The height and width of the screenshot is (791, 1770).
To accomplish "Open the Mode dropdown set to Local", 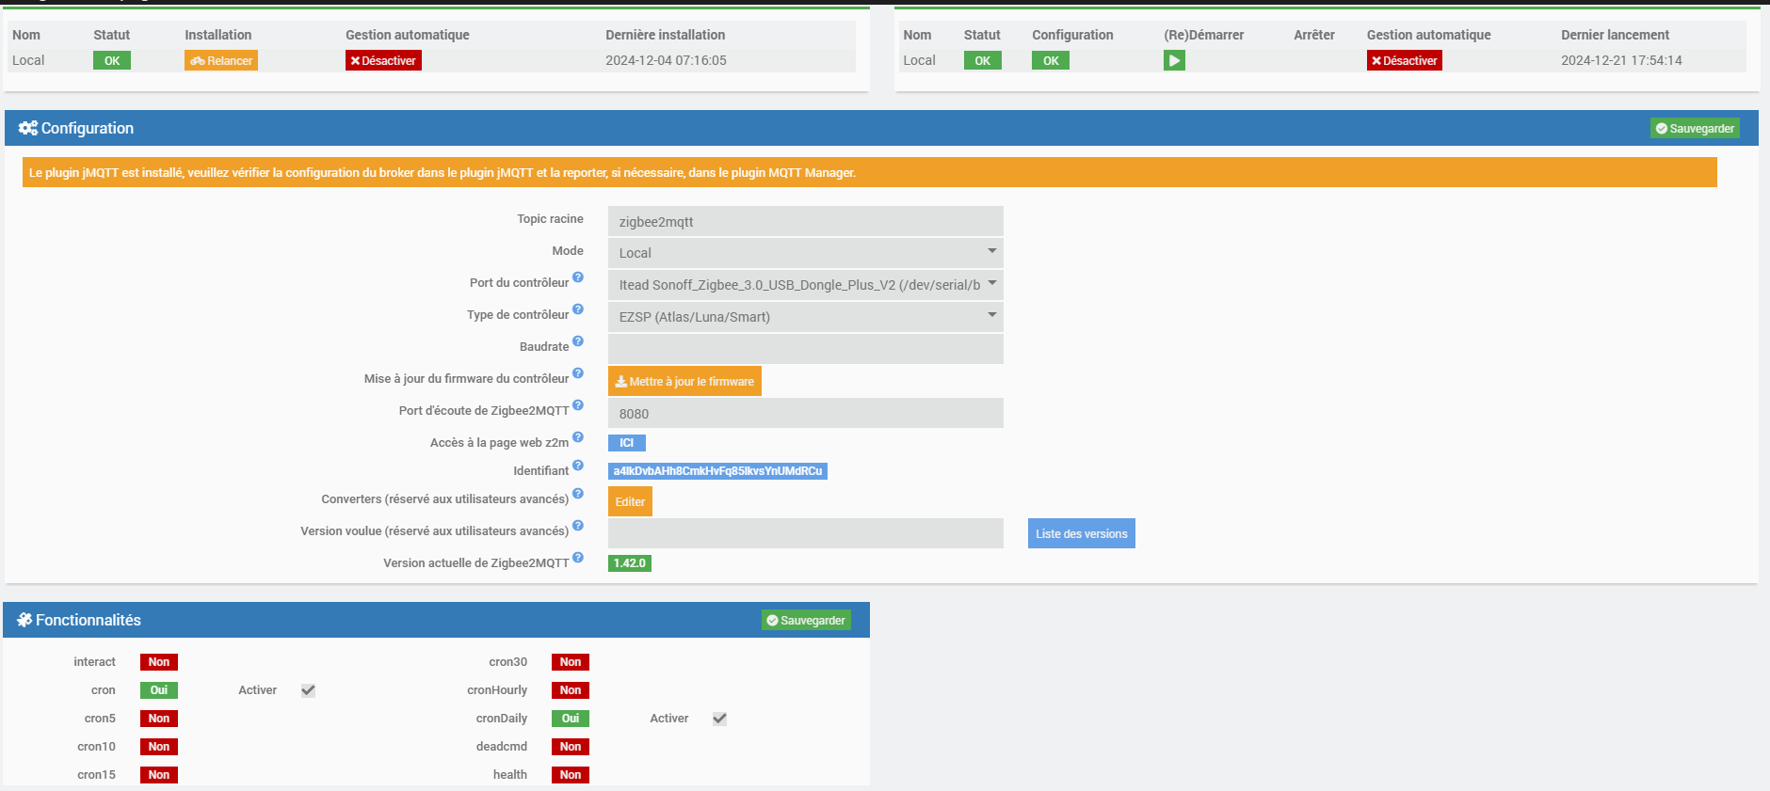I will coord(806,253).
